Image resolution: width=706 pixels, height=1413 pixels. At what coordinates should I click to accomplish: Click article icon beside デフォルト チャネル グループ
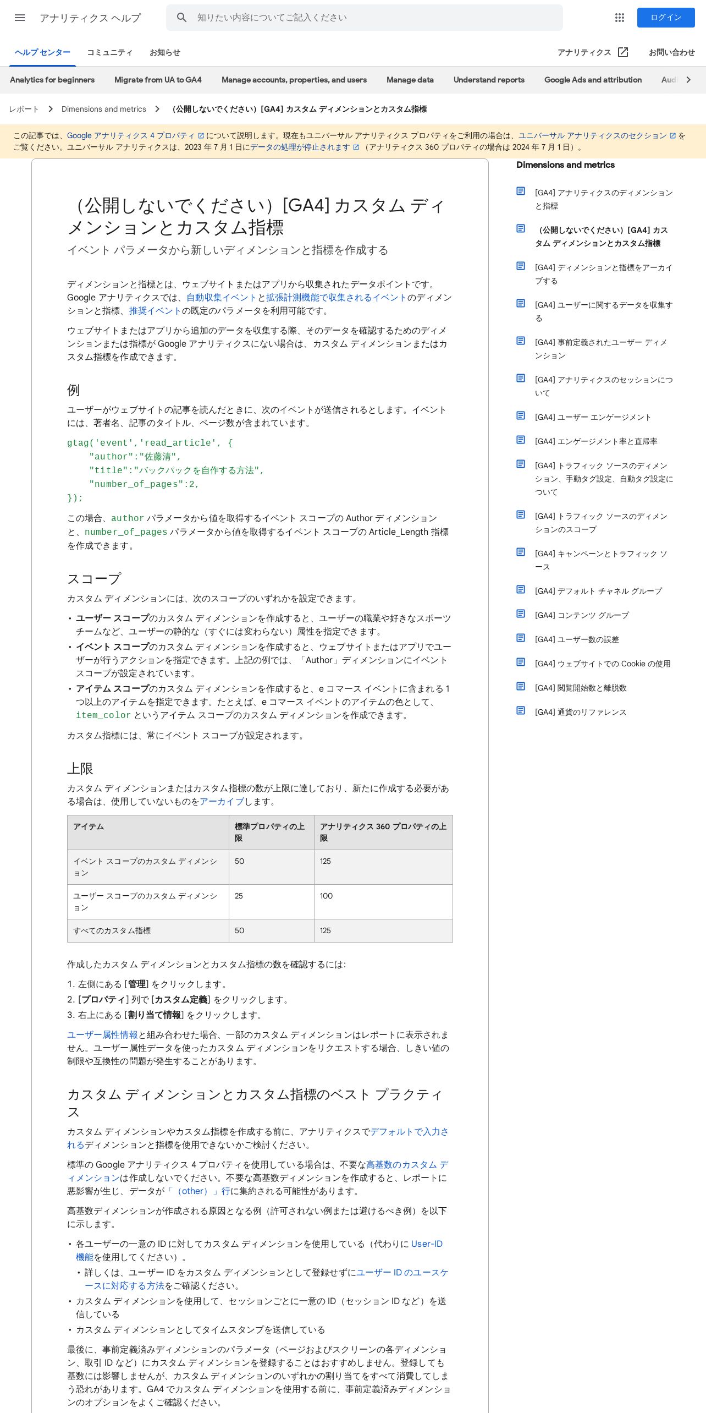521,589
